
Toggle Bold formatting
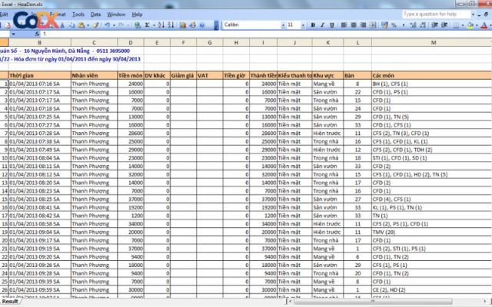point(313,25)
